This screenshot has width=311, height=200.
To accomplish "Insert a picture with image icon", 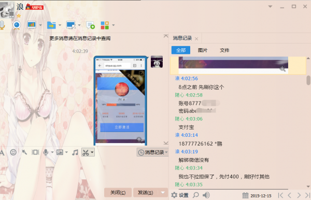I will [x=60, y=152].
